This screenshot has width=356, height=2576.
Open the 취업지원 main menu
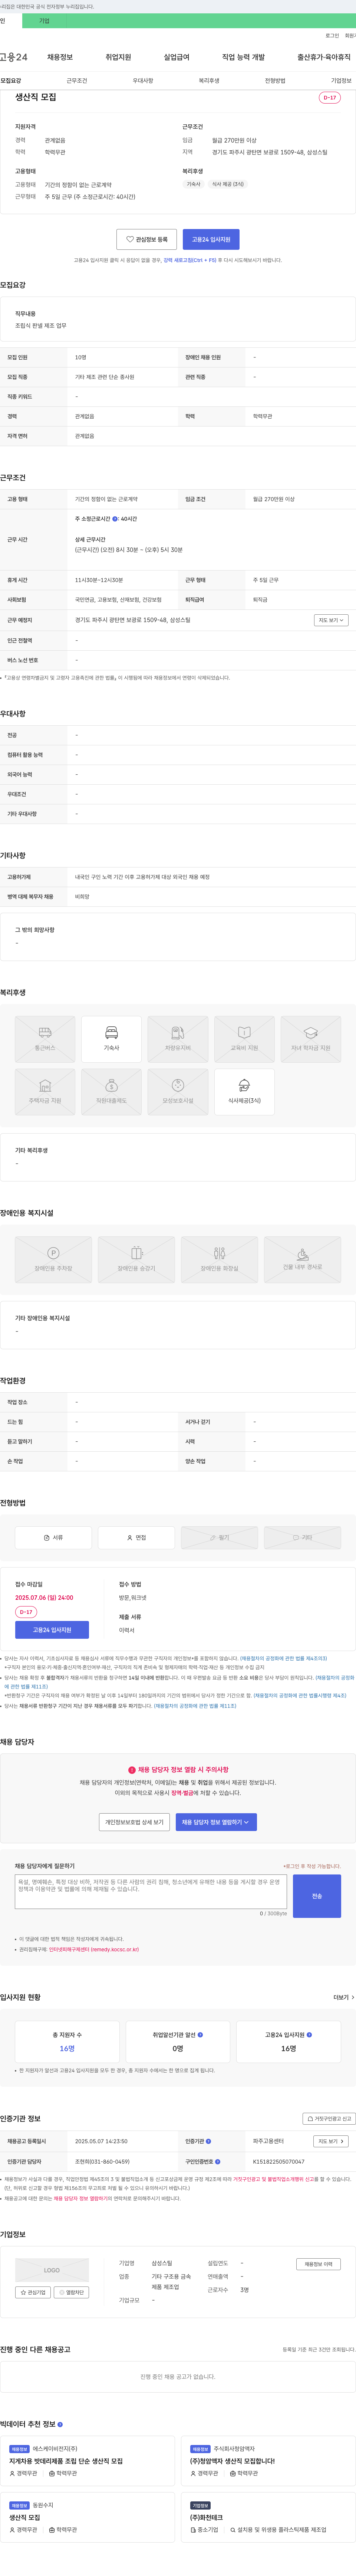tap(118, 57)
